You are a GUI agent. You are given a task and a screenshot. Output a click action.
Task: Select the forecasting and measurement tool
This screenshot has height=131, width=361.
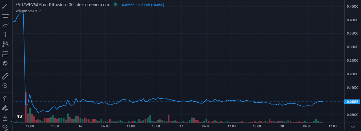click(5, 53)
